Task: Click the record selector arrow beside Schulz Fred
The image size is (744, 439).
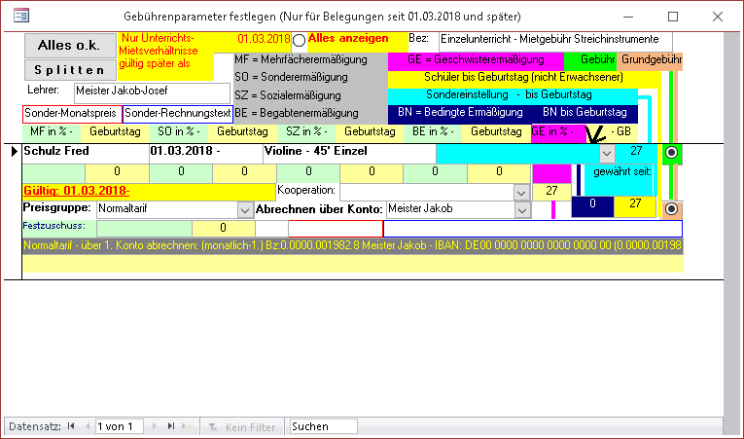Action: (x=13, y=153)
